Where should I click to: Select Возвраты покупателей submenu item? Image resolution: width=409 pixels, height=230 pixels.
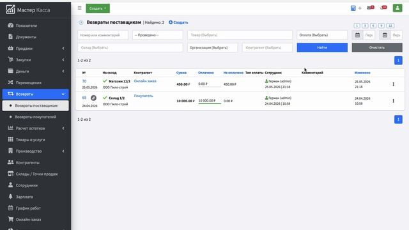[x=36, y=117]
